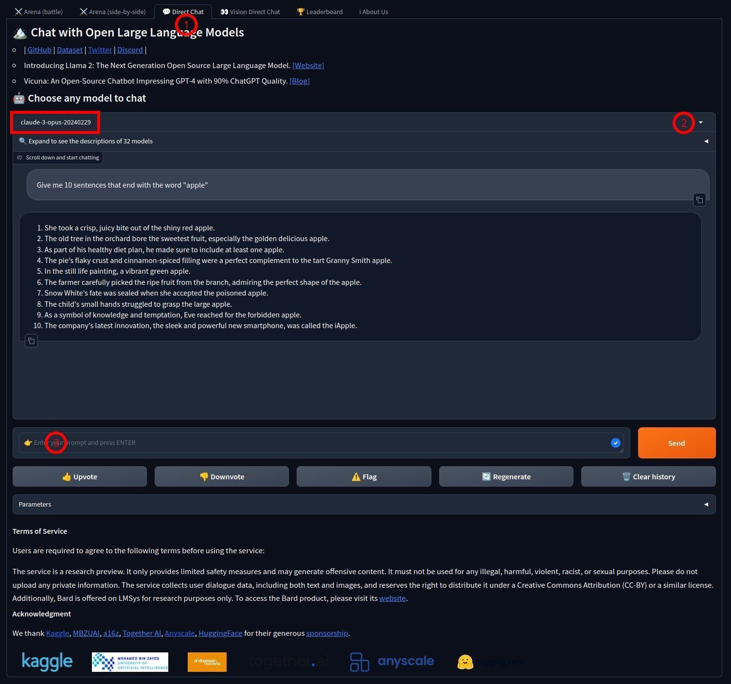Open the Direct Chat tab
Screen dimensions: 731x684
tap(183, 12)
